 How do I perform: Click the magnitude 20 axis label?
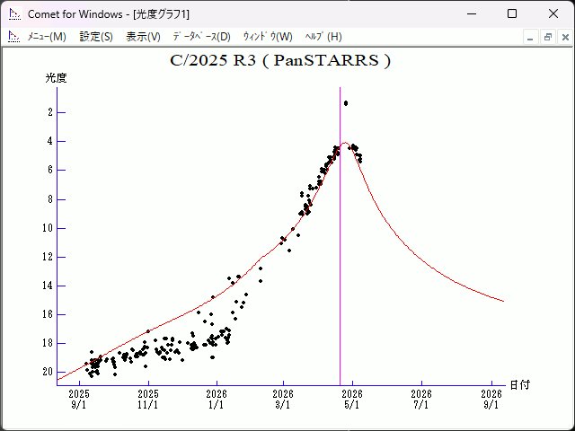(x=48, y=372)
